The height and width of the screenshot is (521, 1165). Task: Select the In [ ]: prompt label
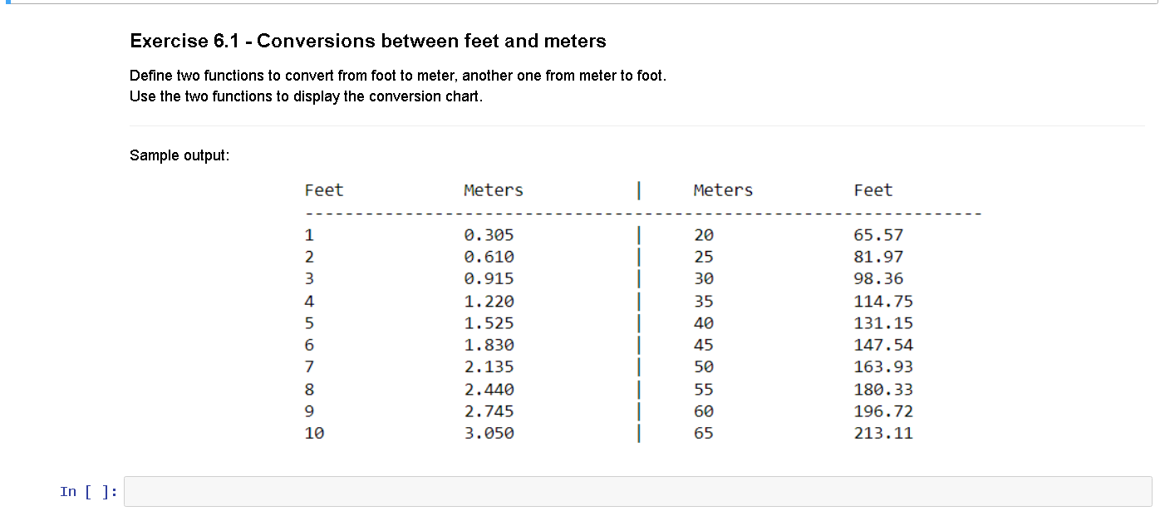[x=86, y=491]
